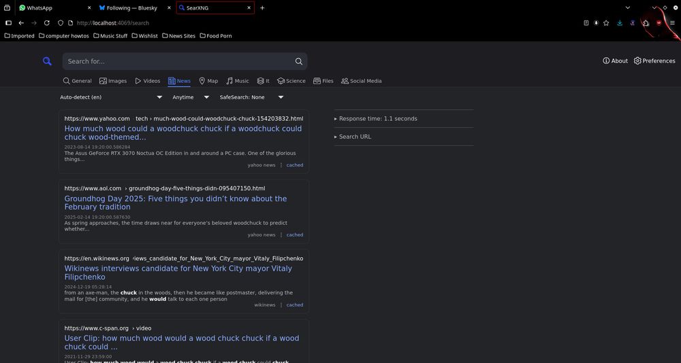Click the forward navigation arrow
The height and width of the screenshot is (363, 681).
point(34,23)
